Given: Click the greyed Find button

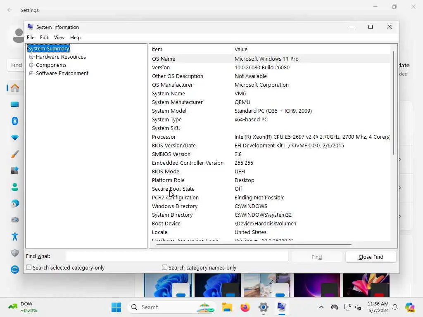Looking at the screenshot, I should click(317, 257).
